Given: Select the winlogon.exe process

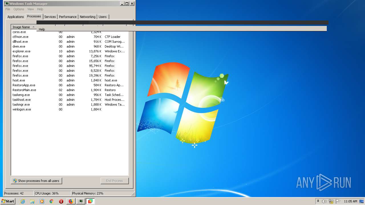Looking at the screenshot, I should tap(70, 109).
